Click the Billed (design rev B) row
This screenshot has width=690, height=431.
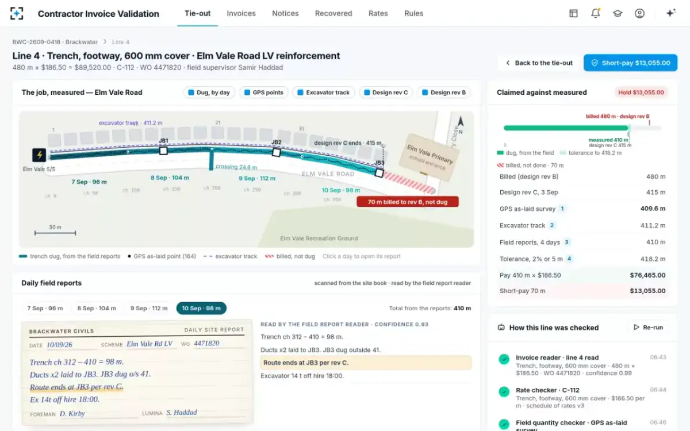tap(582, 177)
